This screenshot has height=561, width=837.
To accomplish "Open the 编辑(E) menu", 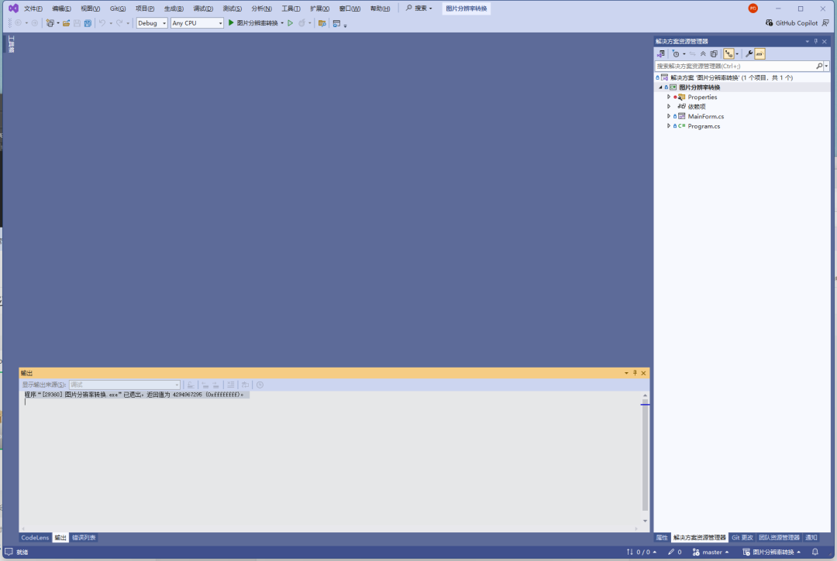I will (x=61, y=9).
